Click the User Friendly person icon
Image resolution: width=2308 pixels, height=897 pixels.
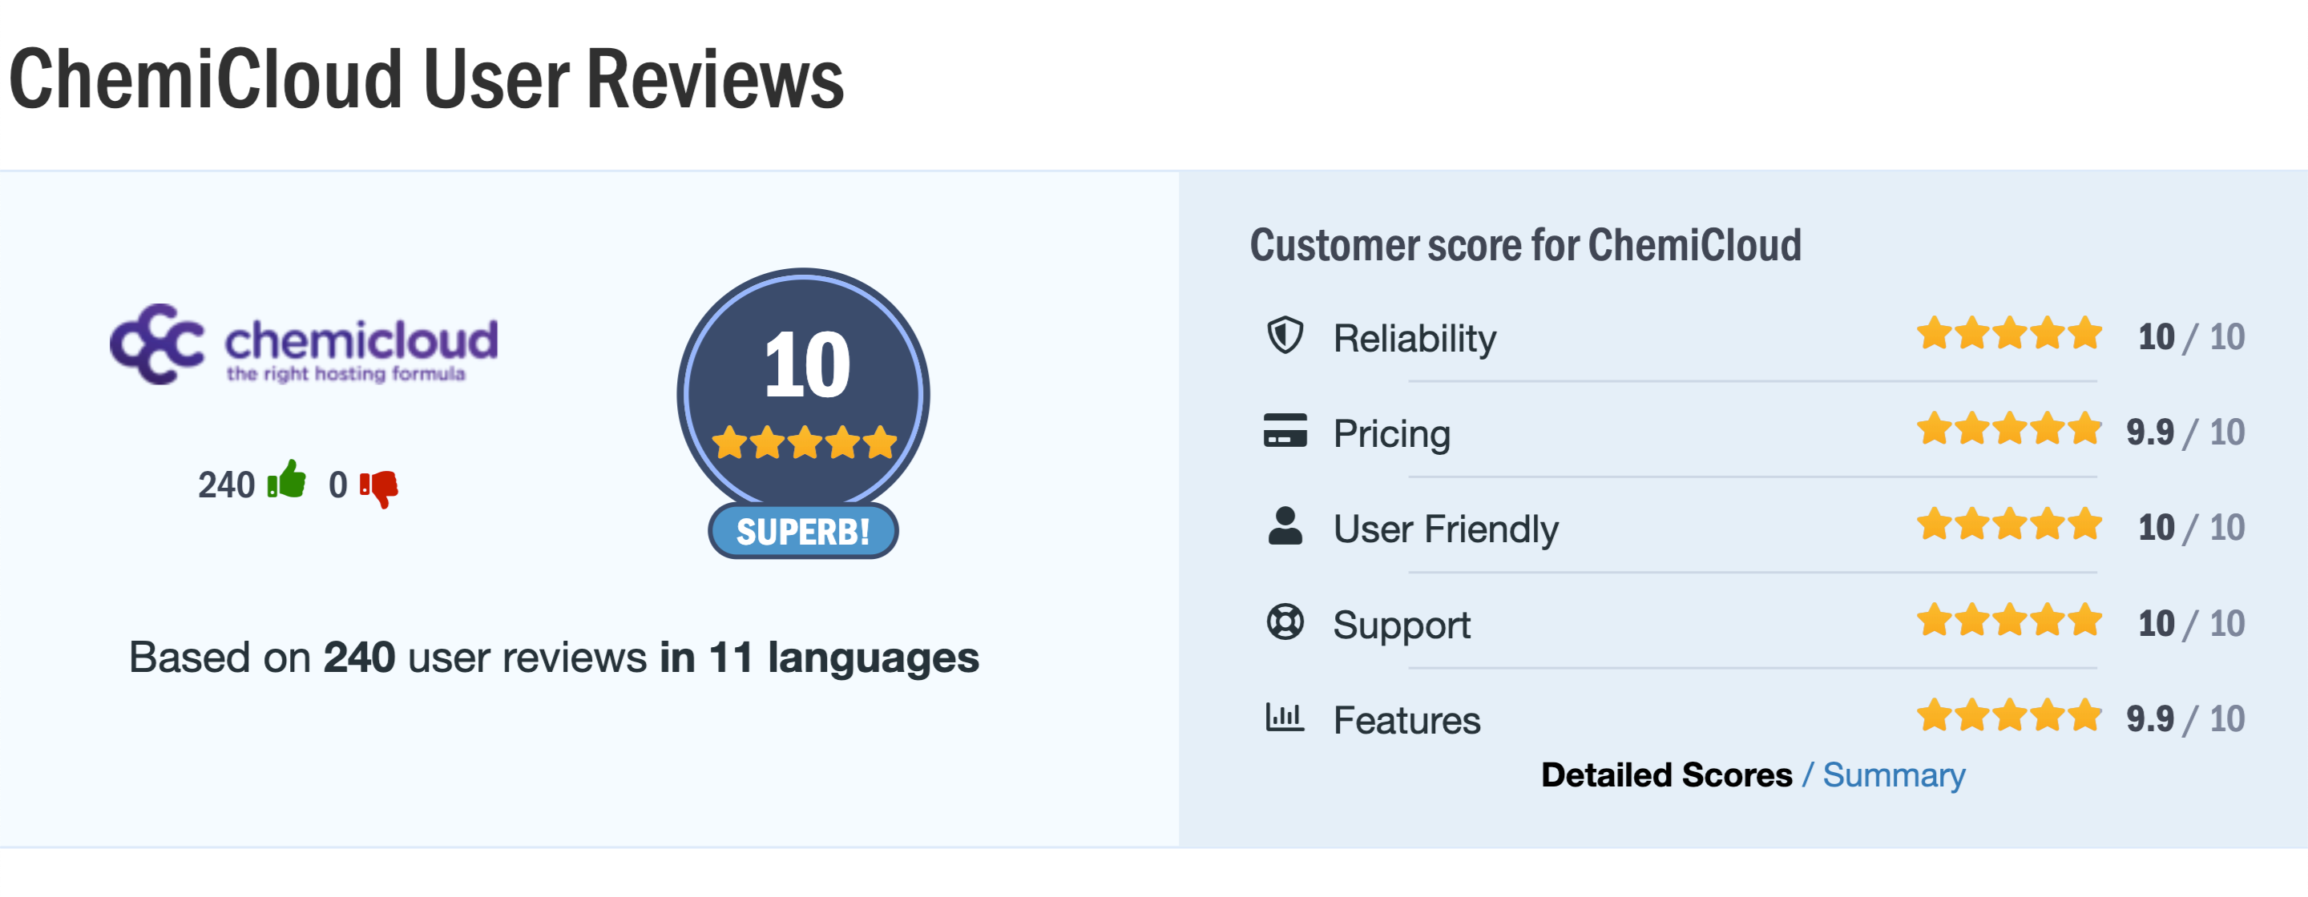click(x=1285, y=526)
